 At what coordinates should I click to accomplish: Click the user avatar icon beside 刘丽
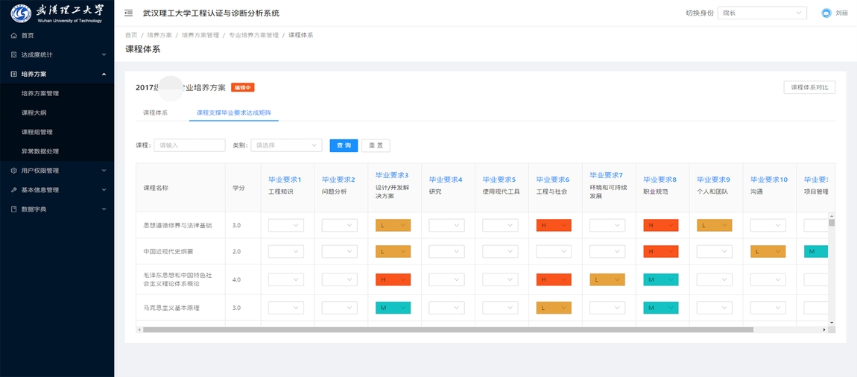pyautogui.click(x=826, y=13)
